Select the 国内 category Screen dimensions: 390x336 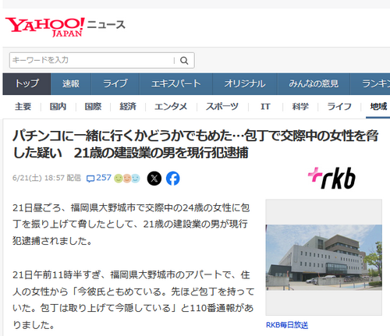tap(58, 107)
